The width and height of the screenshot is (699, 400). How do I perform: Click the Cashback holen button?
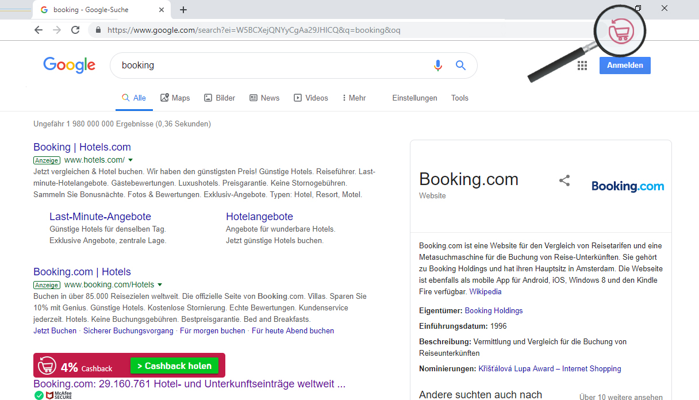(175, 366)
